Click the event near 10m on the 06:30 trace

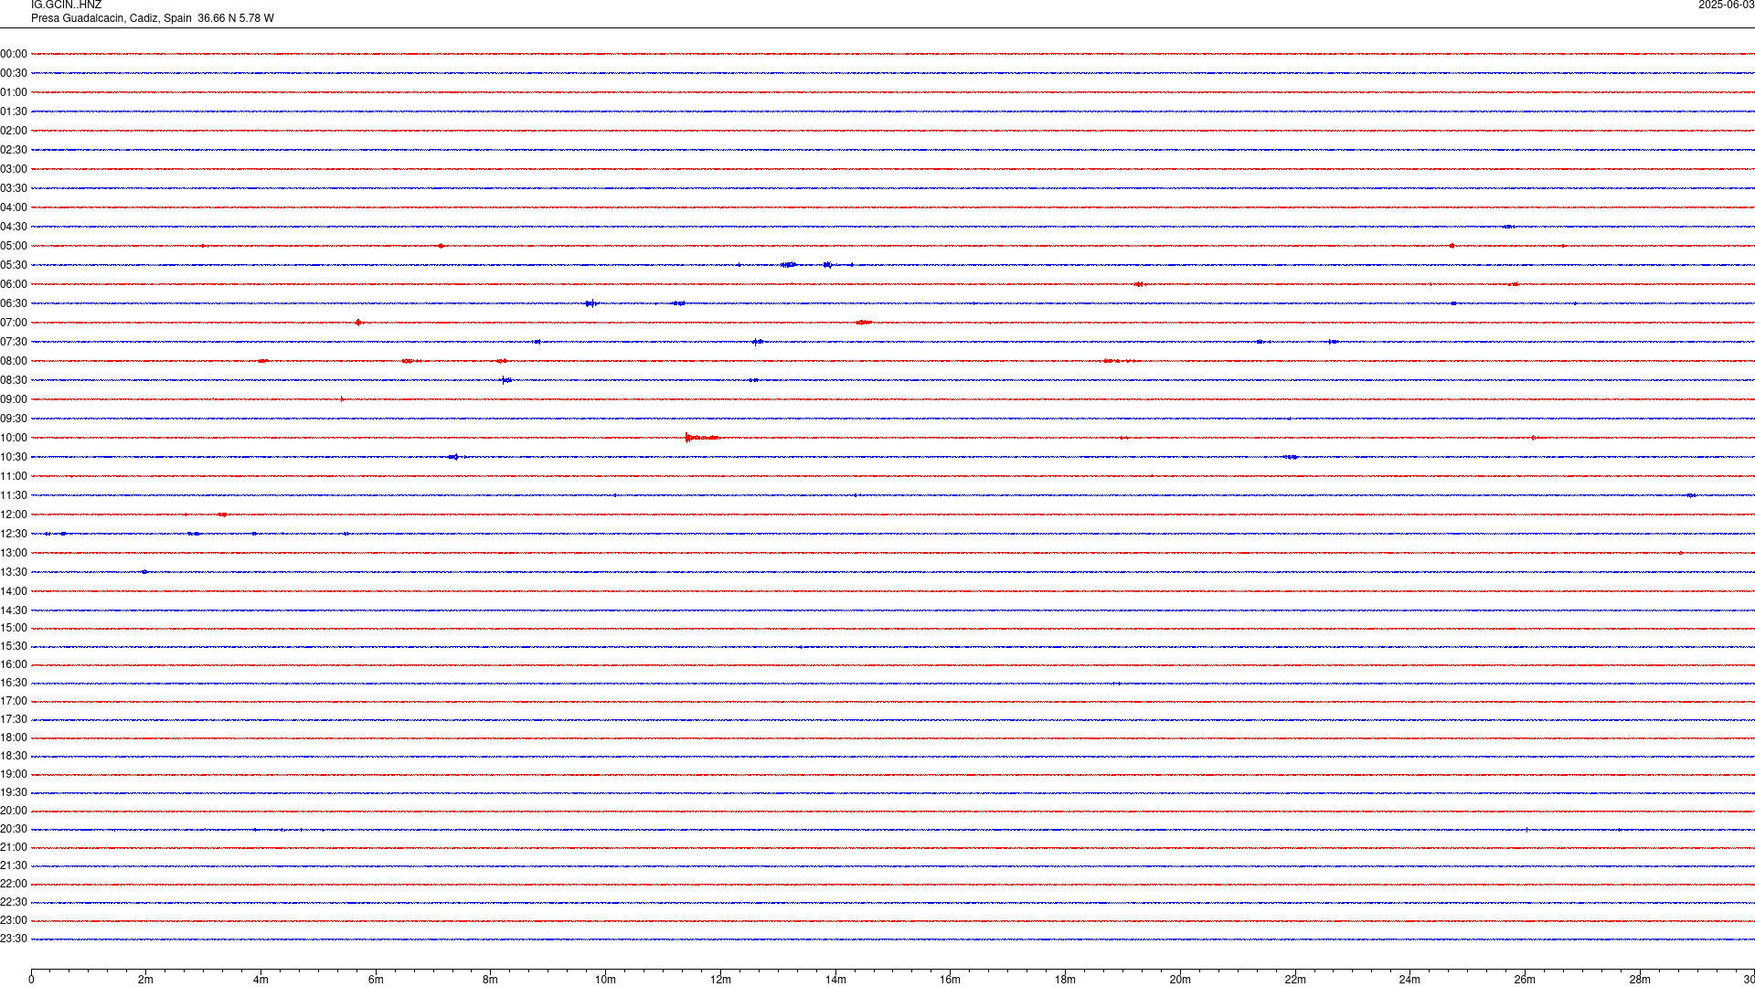point(591,303)
